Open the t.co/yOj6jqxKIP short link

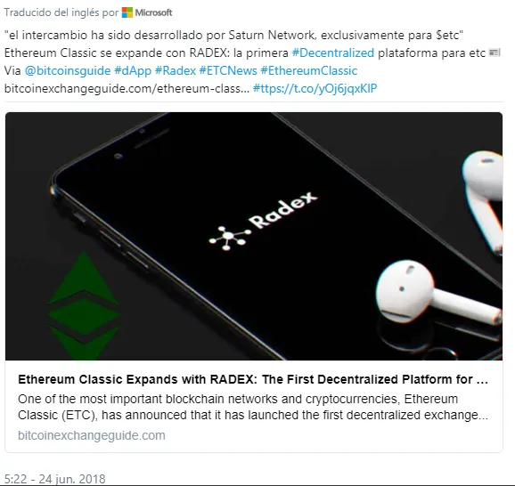(315, 88)
